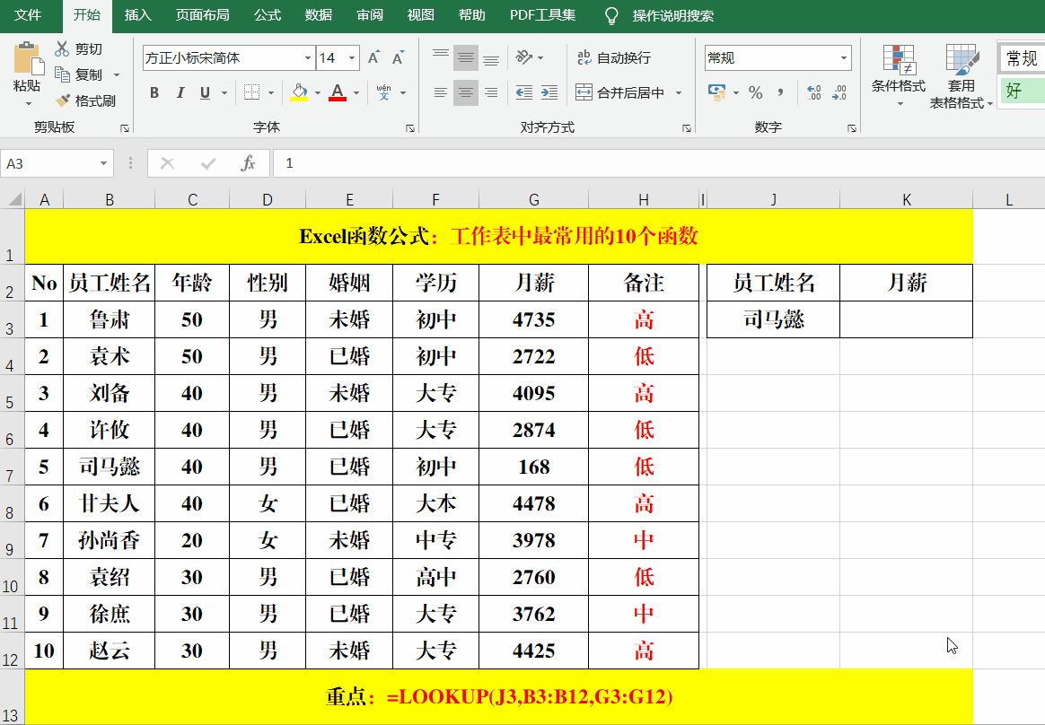Click the Copy (复制) icon
The height and width of the screenshot is (725, 1045).
(x=63, y=74)
